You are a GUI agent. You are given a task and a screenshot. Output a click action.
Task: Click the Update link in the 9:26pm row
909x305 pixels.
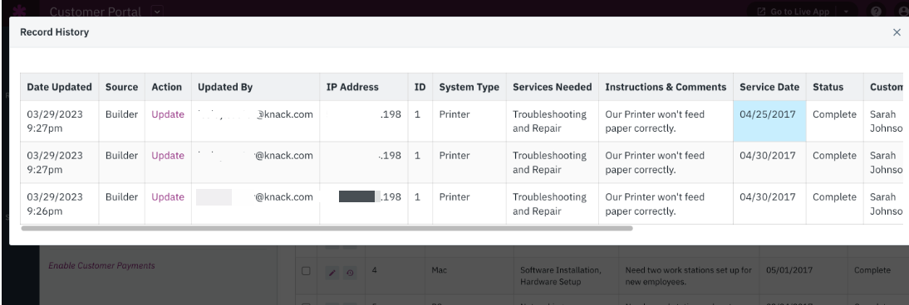point(168,196)
